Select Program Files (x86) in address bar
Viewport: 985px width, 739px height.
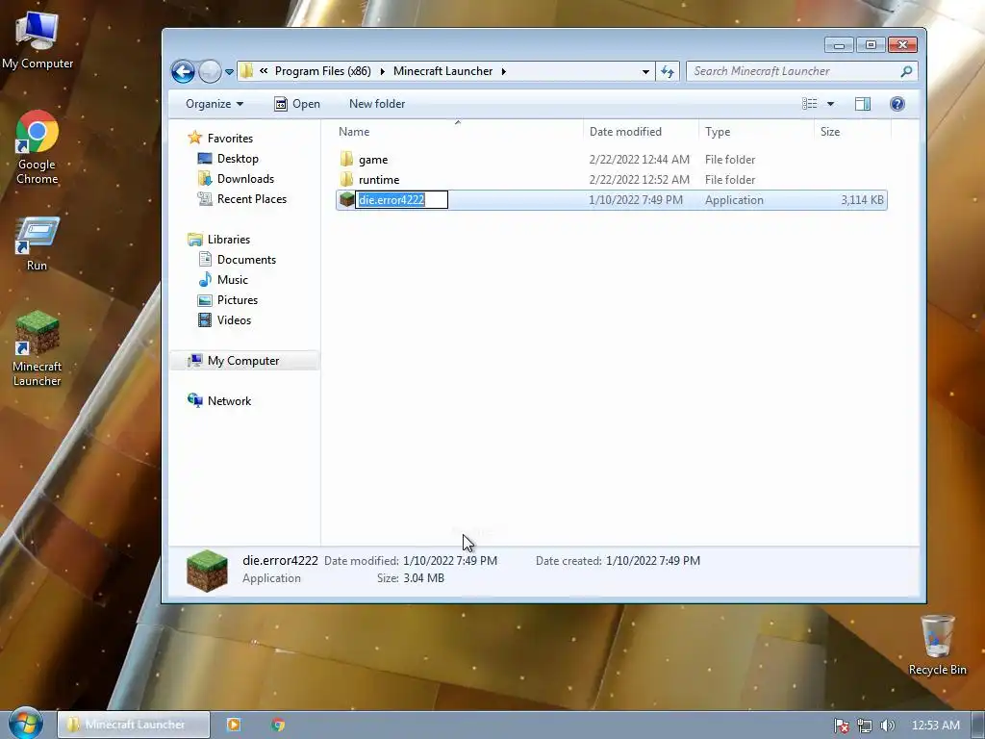tap(323, 71)
